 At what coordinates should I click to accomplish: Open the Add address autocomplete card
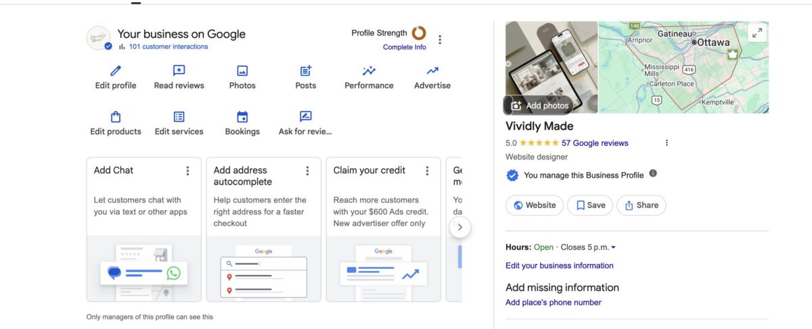coord(264,230)
